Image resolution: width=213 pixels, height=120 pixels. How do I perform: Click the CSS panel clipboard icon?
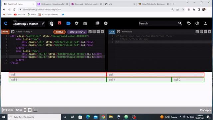(x=197, y=32)
